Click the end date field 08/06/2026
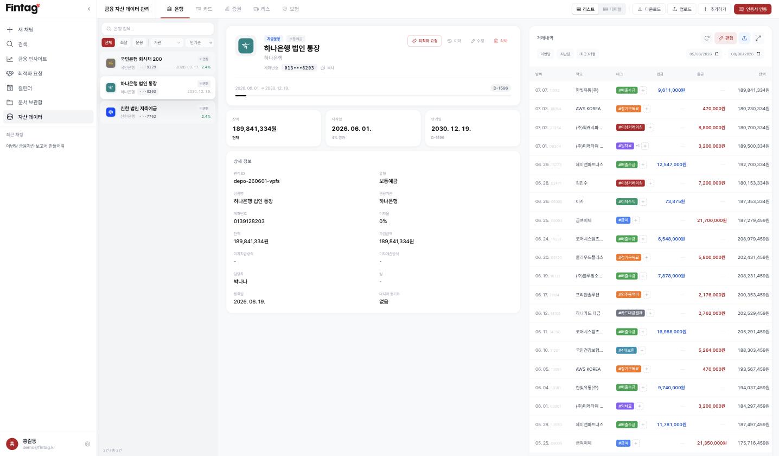 [x=746, y=54]
